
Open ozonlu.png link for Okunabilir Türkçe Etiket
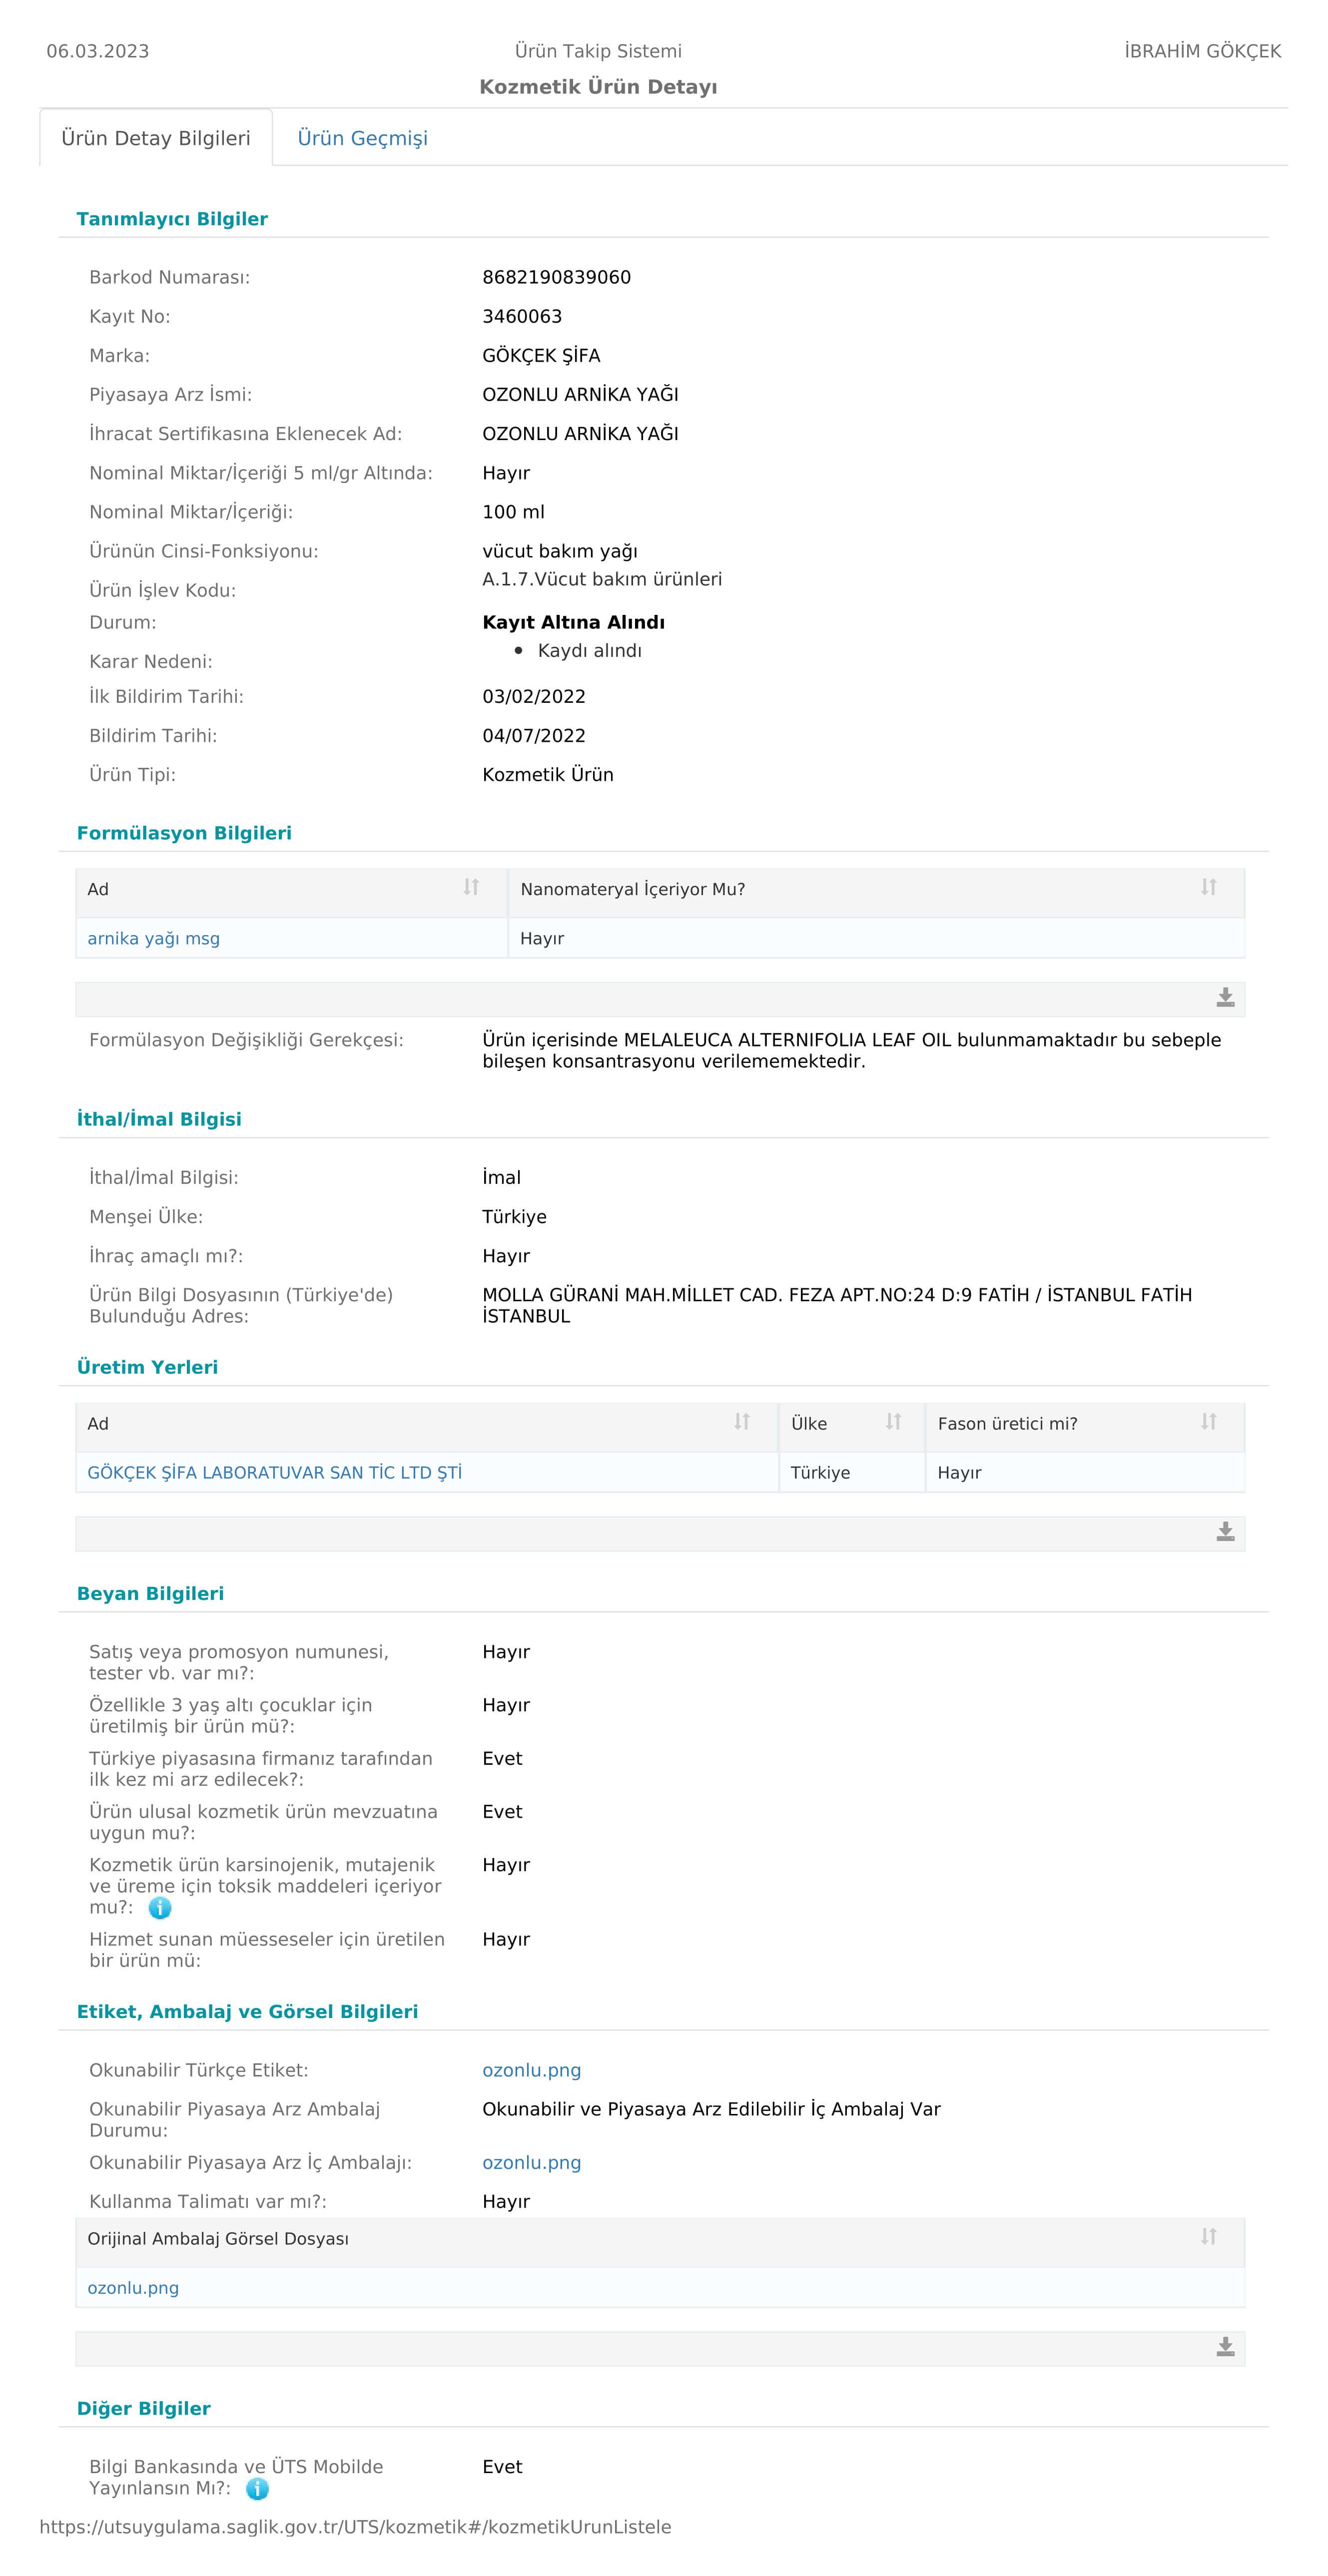[532, 2070]
